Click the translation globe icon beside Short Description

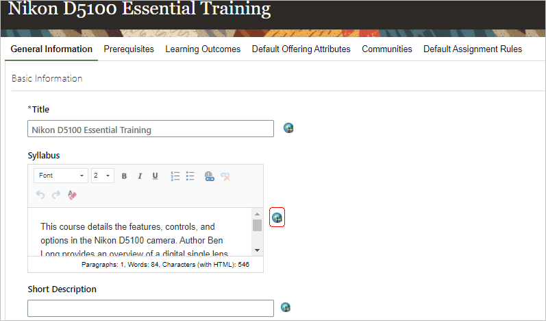[286, 307]
